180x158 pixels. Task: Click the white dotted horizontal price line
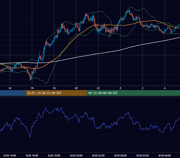coord(90,55)
